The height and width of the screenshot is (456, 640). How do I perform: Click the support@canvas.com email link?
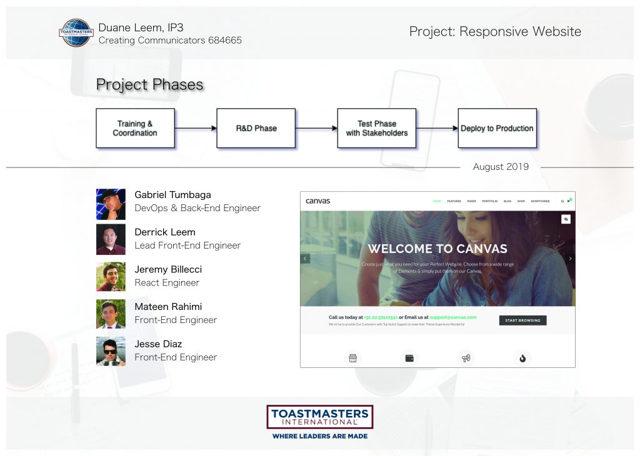click(452, 317)
